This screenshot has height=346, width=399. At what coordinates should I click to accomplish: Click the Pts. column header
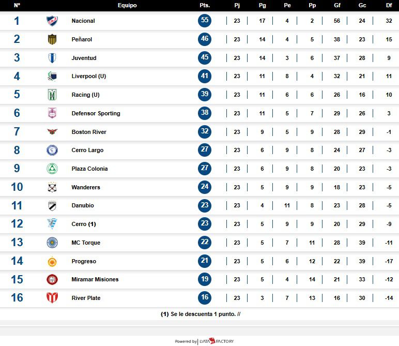204,5
